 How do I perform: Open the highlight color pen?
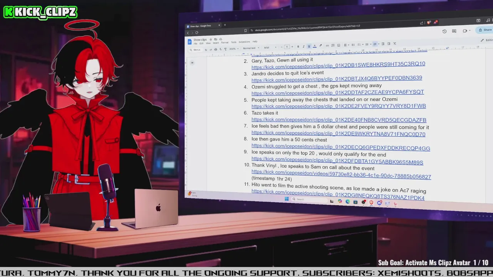pos(320,45)
